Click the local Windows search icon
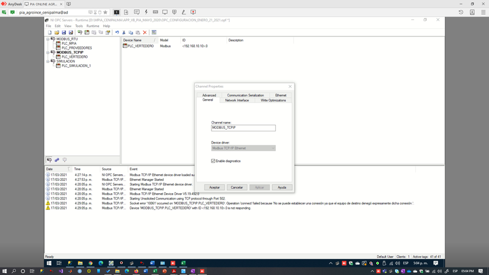Image resolution: width=489 pixels, height=275 pixels. click(x=14, y=271)
